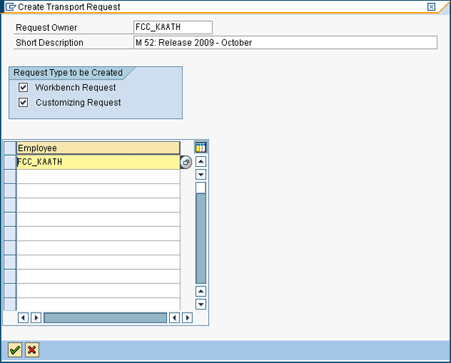Click the bottommost down arrow of vertical scrollbar
The height and width of the screenshot is (363, 451).
click(x=201, y=304)
